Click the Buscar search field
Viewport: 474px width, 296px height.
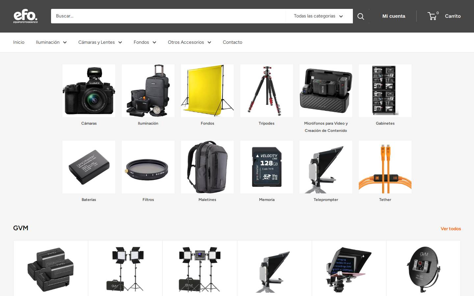coord(168,16)
